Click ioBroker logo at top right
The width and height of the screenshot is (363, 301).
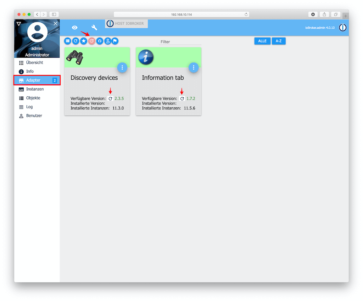(x=343, y=28)
